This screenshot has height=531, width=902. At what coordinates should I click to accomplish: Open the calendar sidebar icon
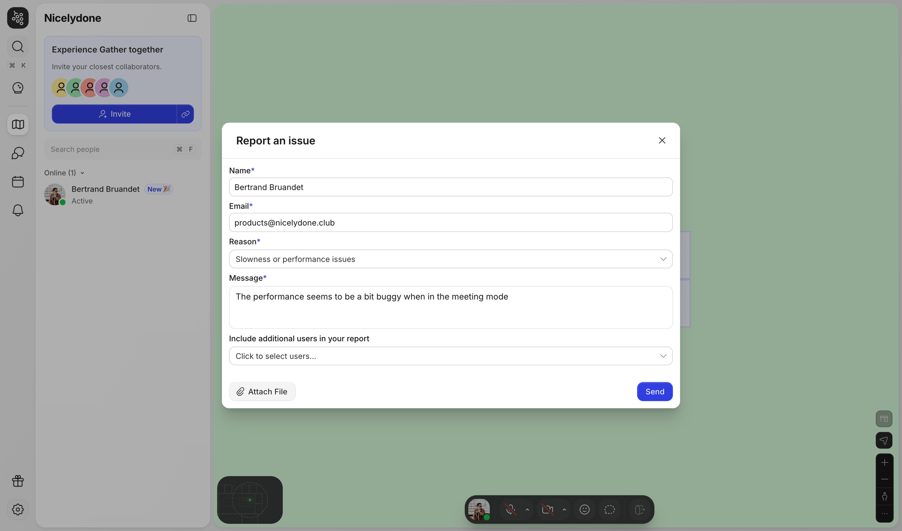point(18,182)
